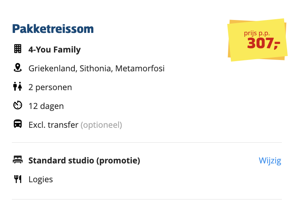Click the Logies board type text
Viewport: 300px width, 203px height.
[x=41, y=179]
